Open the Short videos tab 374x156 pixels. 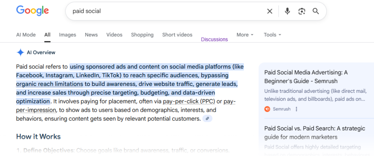coord(177,35)
